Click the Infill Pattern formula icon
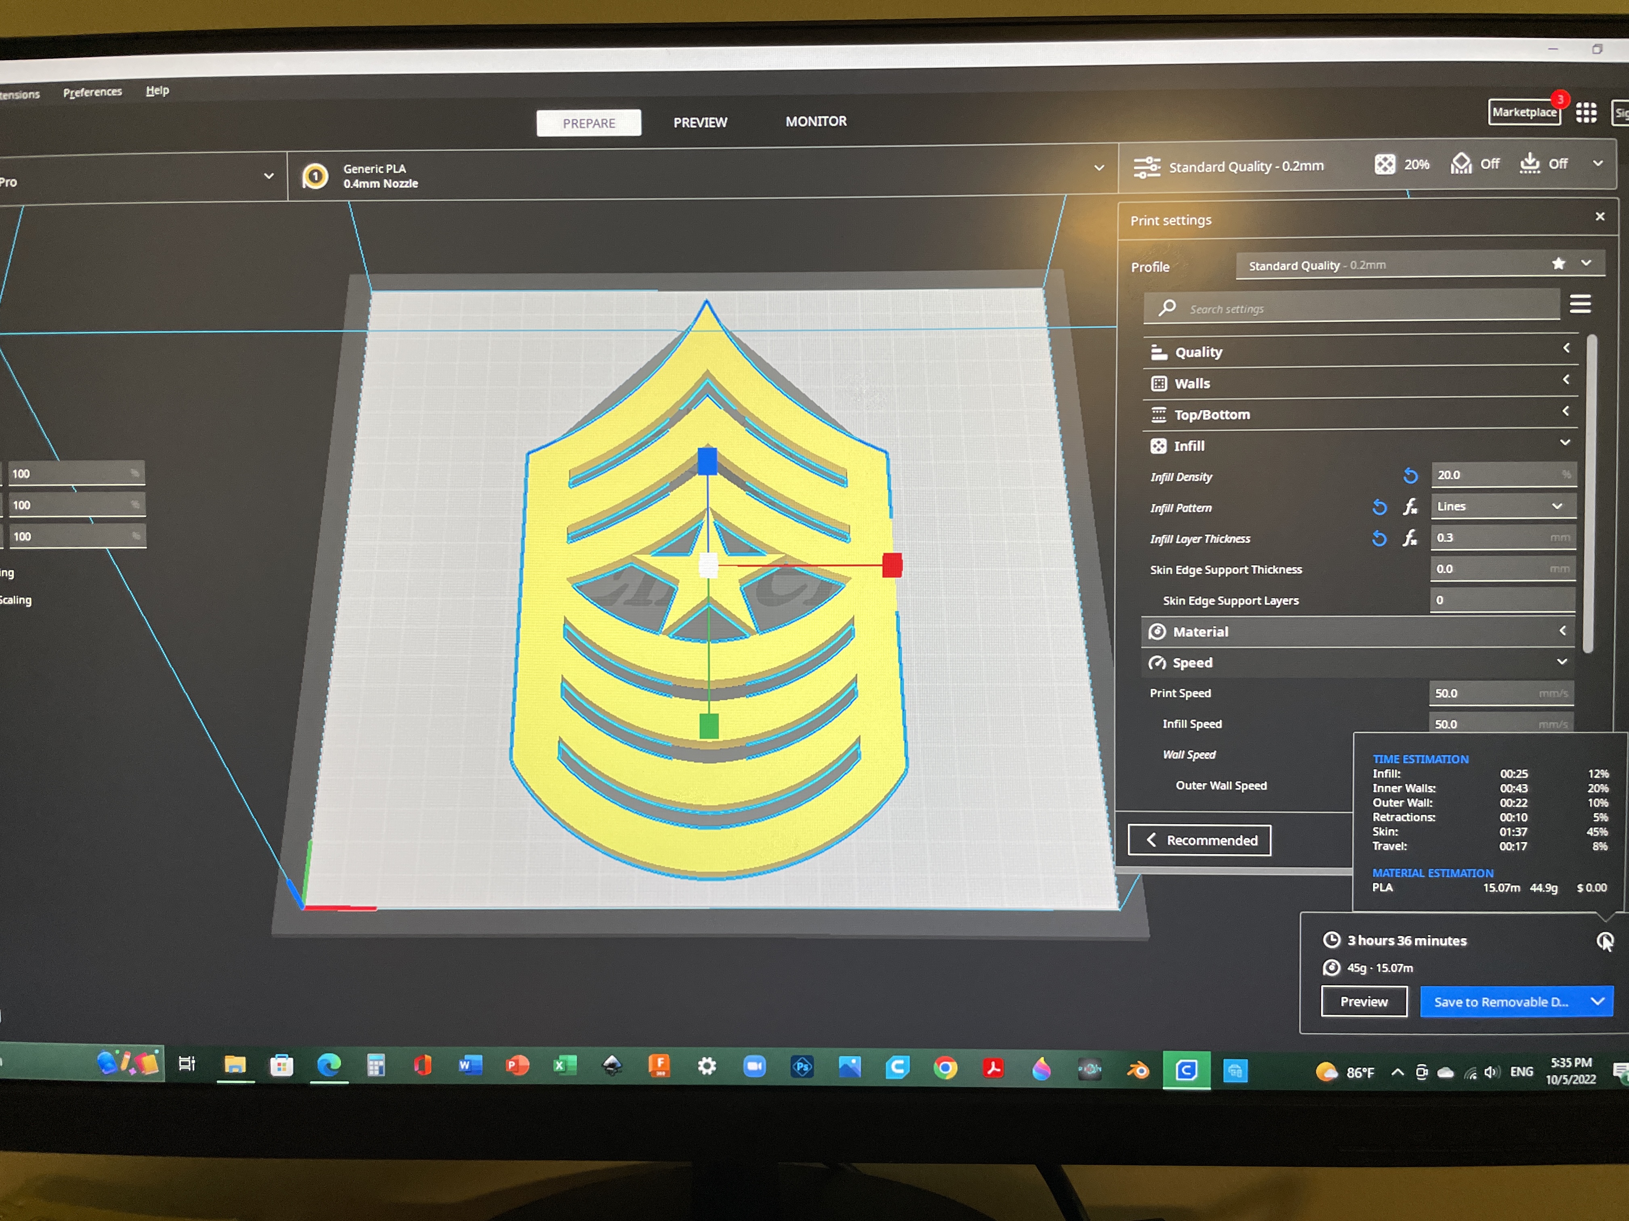1629x1221 pixels. click(x=1410, y=506)
